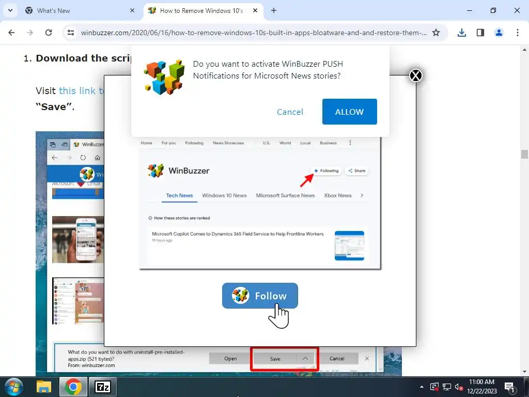Bookmark this page with the star
Viewport: 529px width, 397px height.
(x=436, y=33)
